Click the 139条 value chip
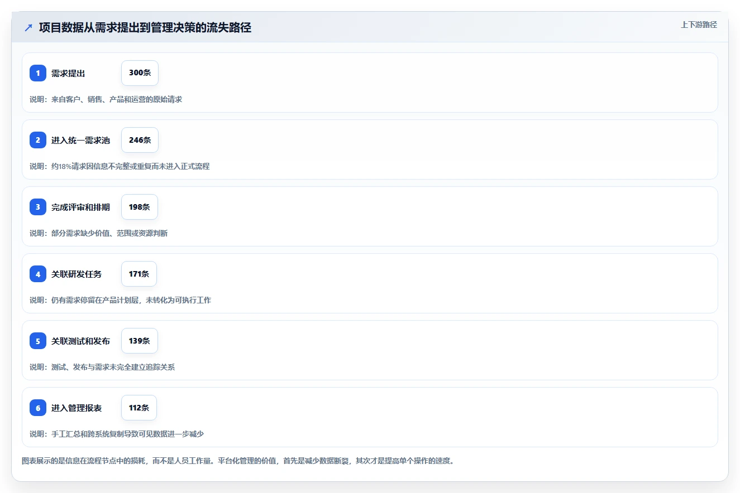740x493 pixels. tap(140, 341)
